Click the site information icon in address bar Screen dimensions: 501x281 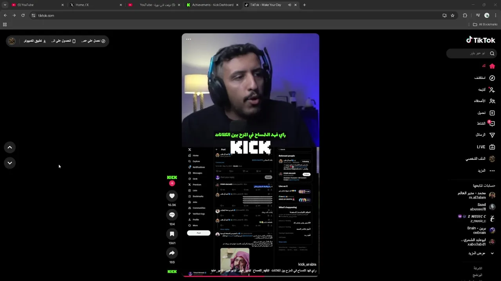[x=33, y=15]
